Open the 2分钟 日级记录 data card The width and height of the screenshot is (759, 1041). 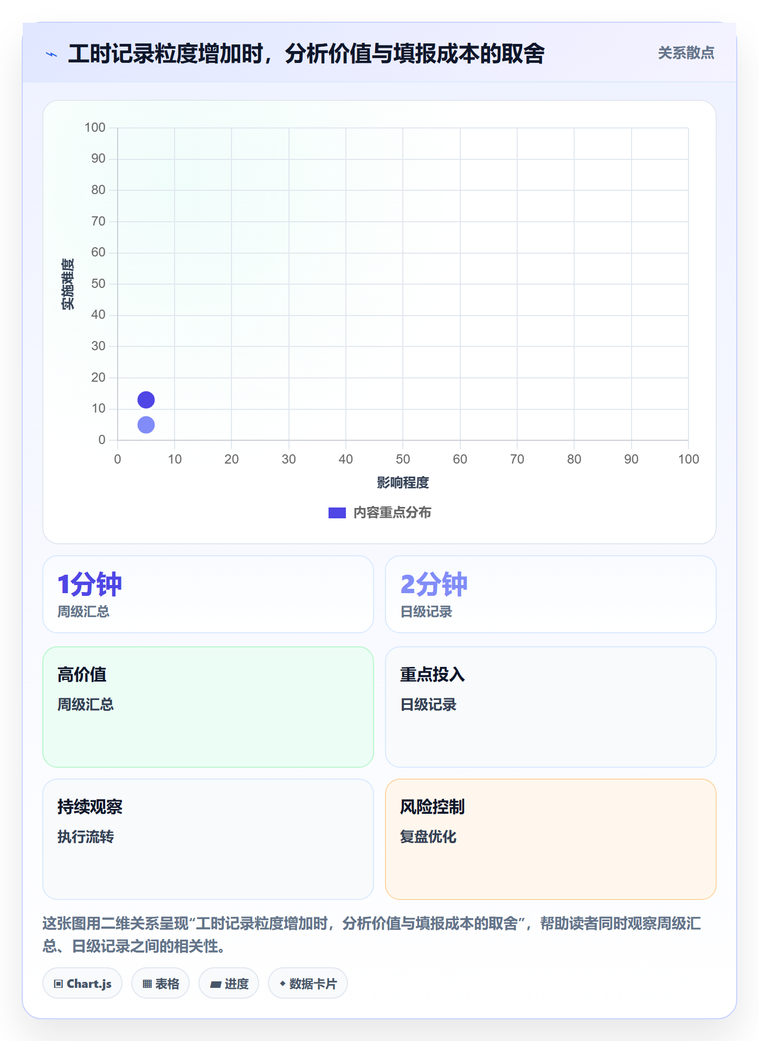(551, 594)
